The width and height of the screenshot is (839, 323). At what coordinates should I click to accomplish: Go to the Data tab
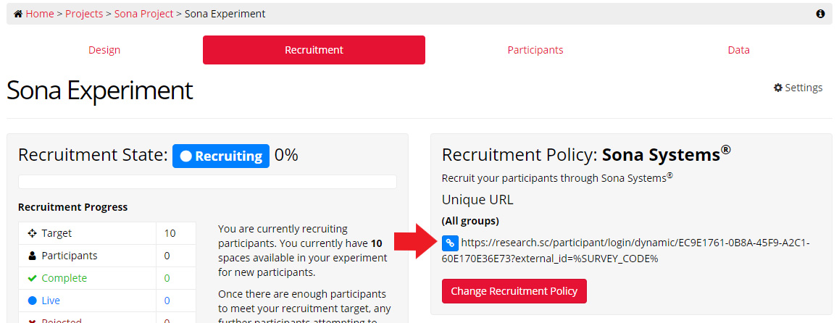coord(738,50)
